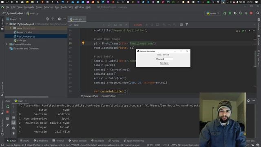Open Hadoop tool window tab
This screenshot has height=147, width=261.
tap(114, 140)
